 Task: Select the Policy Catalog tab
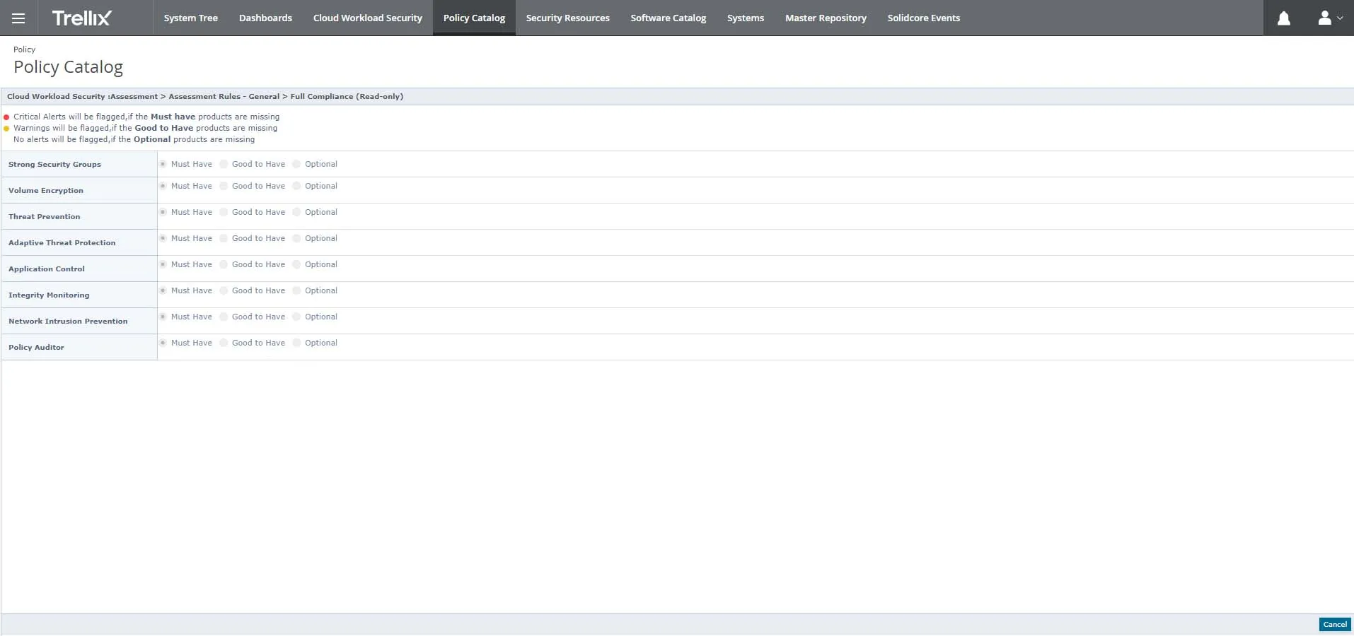click(x=474, y=18)
